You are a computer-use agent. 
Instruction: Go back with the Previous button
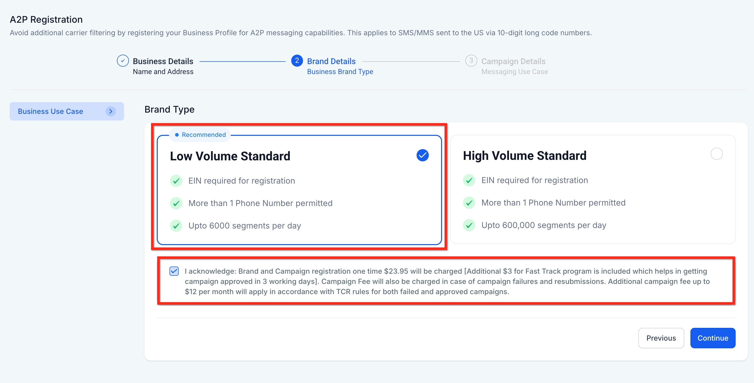pyautogui.click(x=661, y=338)
